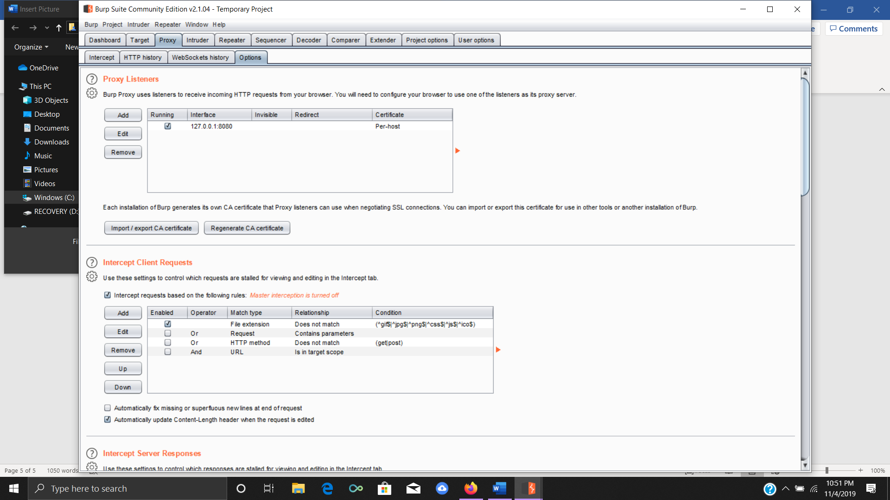Screen dimensions: 890x500
Task: Open File Explorer from the taskbar
Action: pos(298,488)
